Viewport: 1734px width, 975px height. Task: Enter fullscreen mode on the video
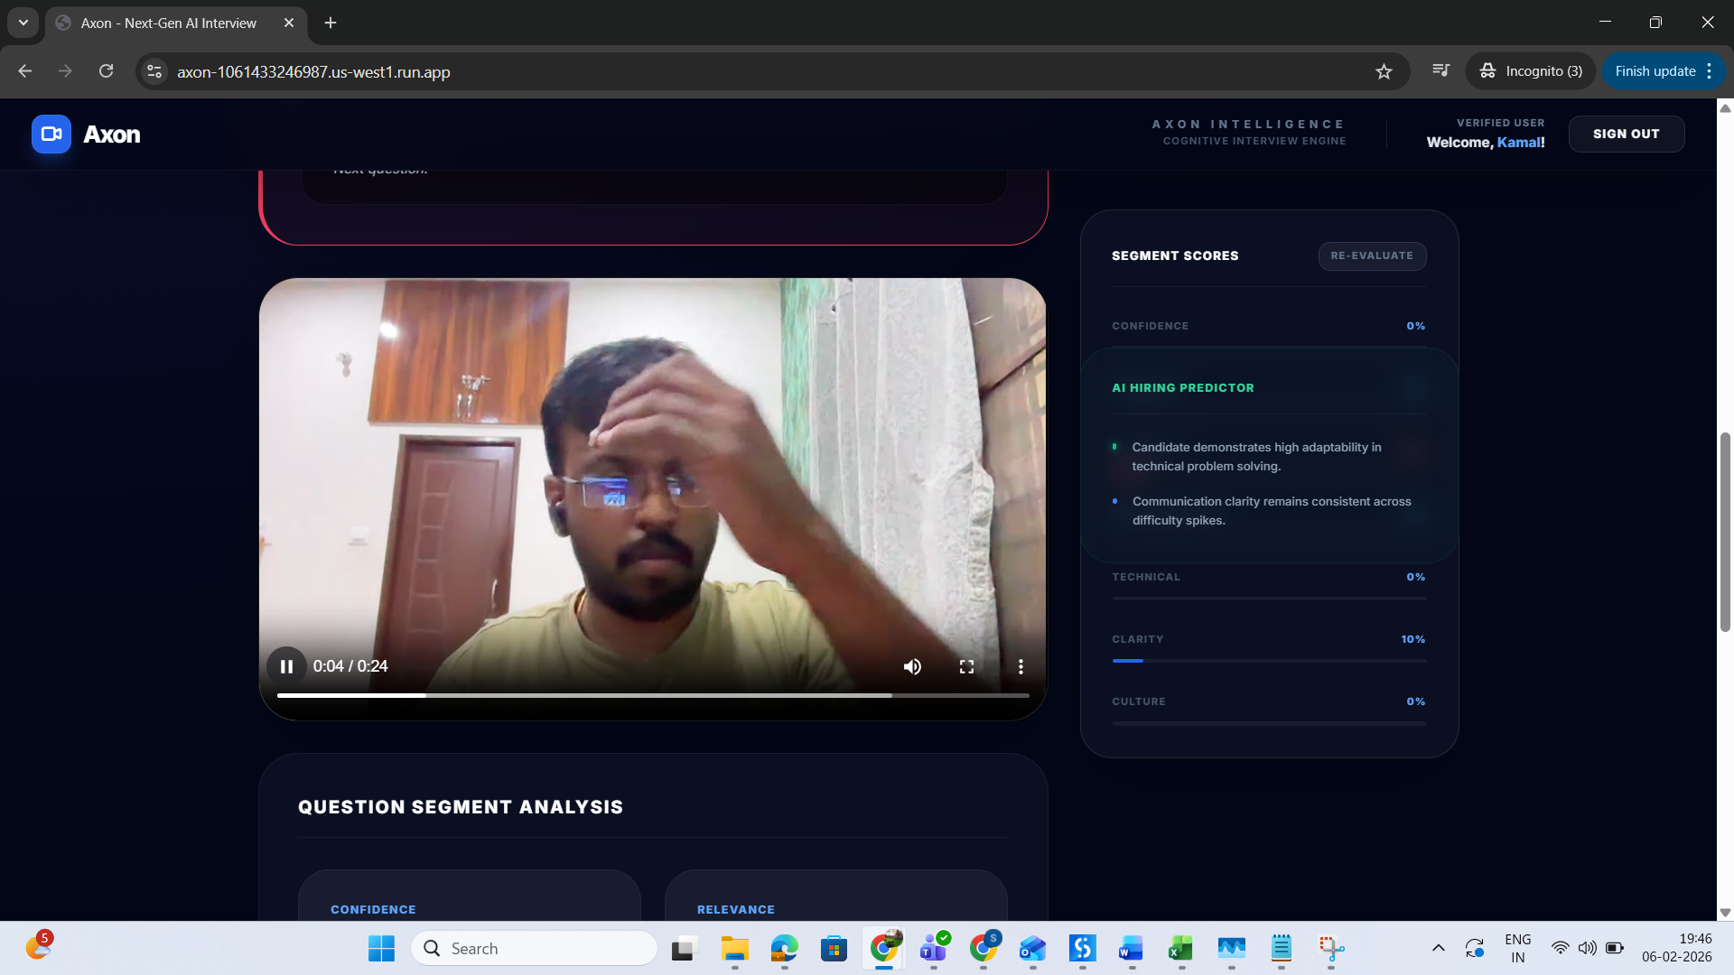[x=966, y=666]
